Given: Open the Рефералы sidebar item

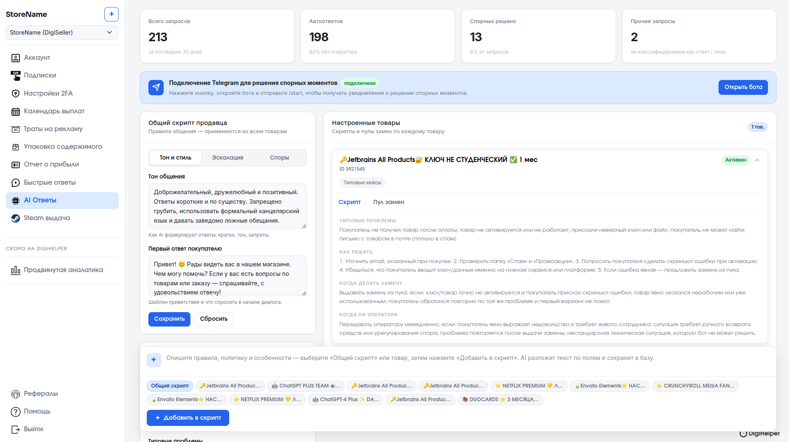Looking at the screenshot, I should [40, 394].
